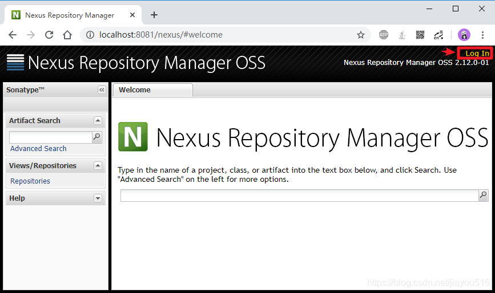Expand the Help section
495x293 pixels.
point(98,198)
